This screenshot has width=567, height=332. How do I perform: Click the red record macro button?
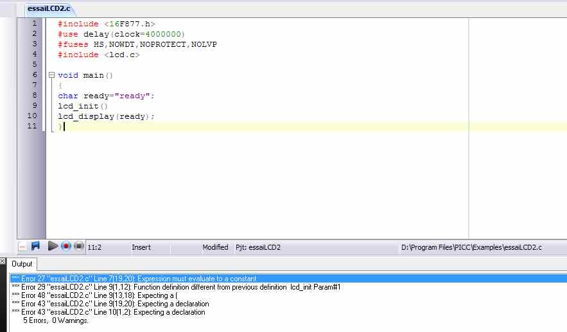click(65, 247)
